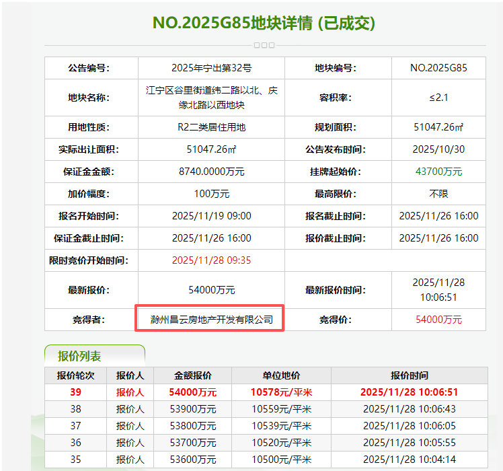Viewport: 503px width, 471px height.
Task: Click the 报价时间 column header
Action: click(410, 375)
